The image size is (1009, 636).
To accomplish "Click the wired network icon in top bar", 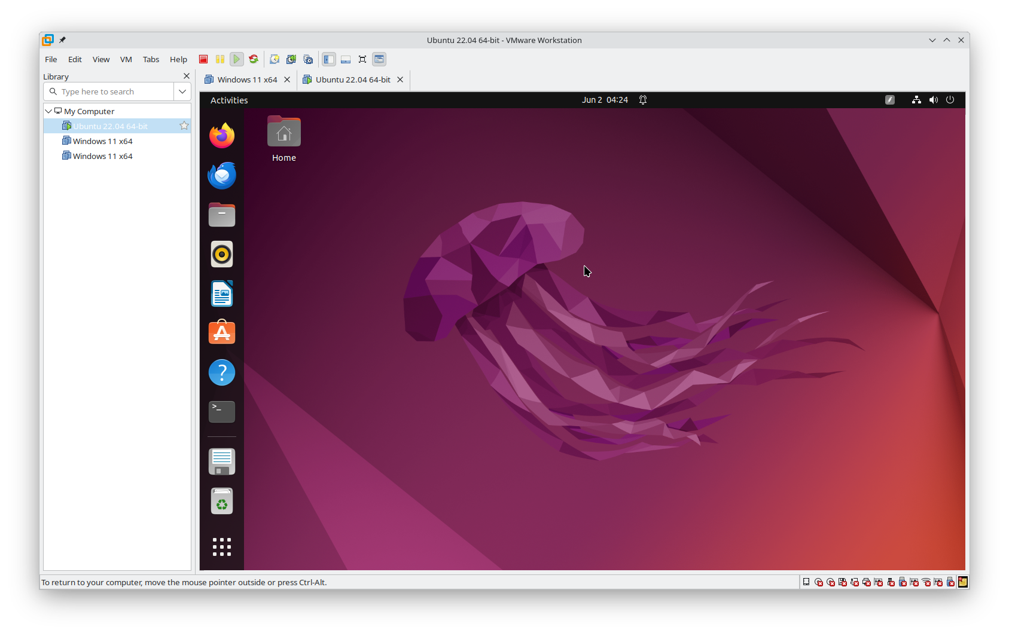I will tap(916, 100).
